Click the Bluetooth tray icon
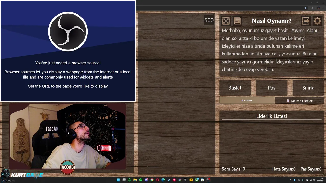Viewport: 326px width, 183px height. click(294, 180)
